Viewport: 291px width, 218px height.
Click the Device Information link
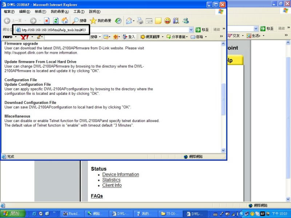(x=121, y=174)
